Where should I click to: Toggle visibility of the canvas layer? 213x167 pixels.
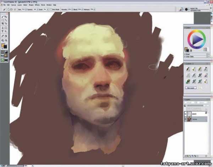[x=186, y=119]
